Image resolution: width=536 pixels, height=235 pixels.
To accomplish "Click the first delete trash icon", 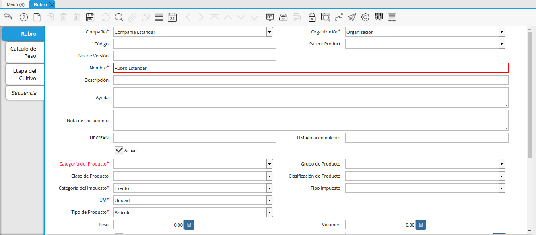I will click(64, 17).
